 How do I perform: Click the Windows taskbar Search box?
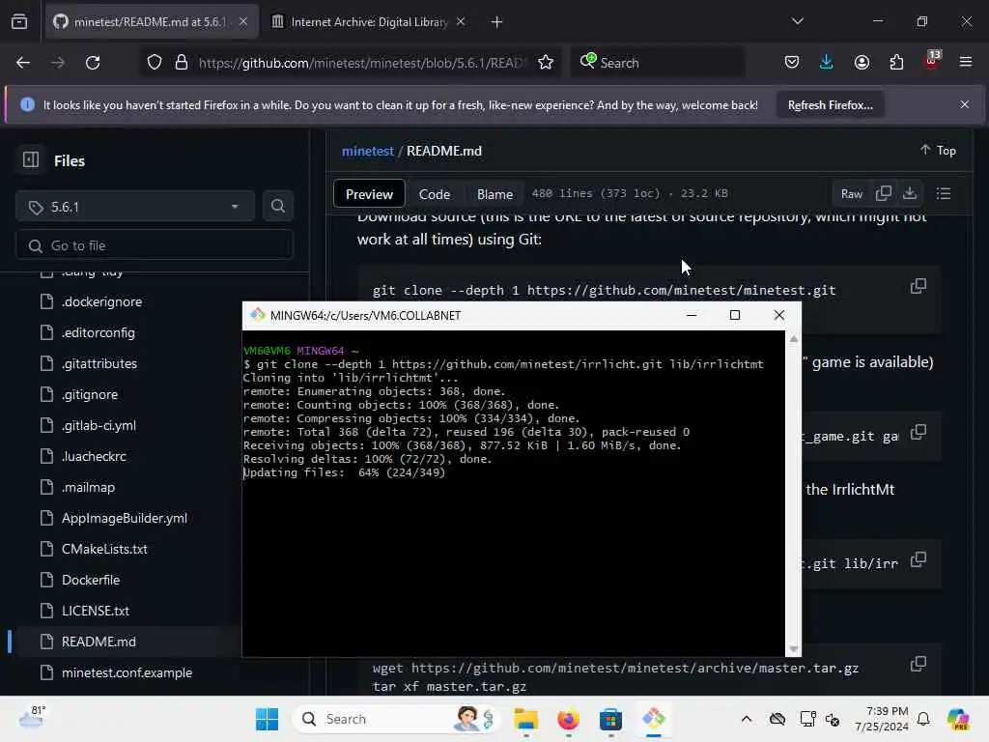click(x=396, y=719)
